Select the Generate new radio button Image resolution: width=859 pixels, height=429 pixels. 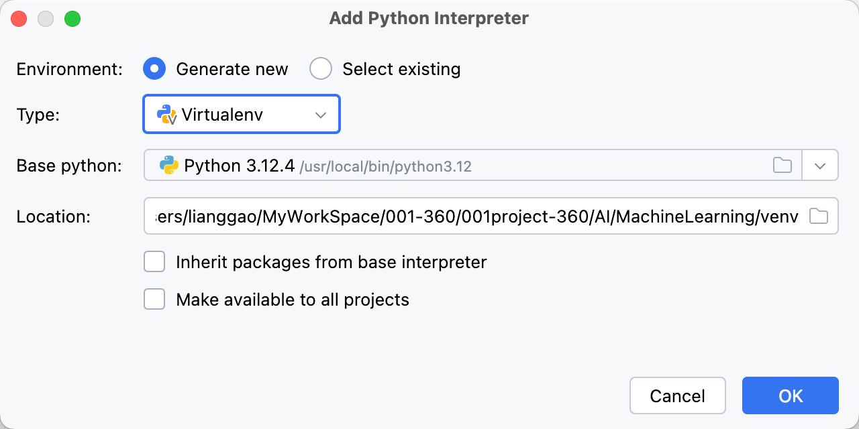coord(154,68)
